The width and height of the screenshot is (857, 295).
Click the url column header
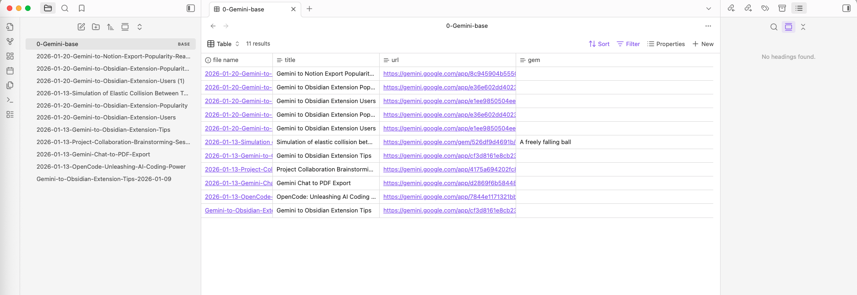[448, 60]
